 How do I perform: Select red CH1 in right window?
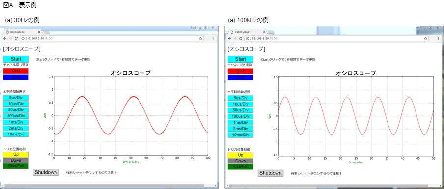tap(240, 71)
